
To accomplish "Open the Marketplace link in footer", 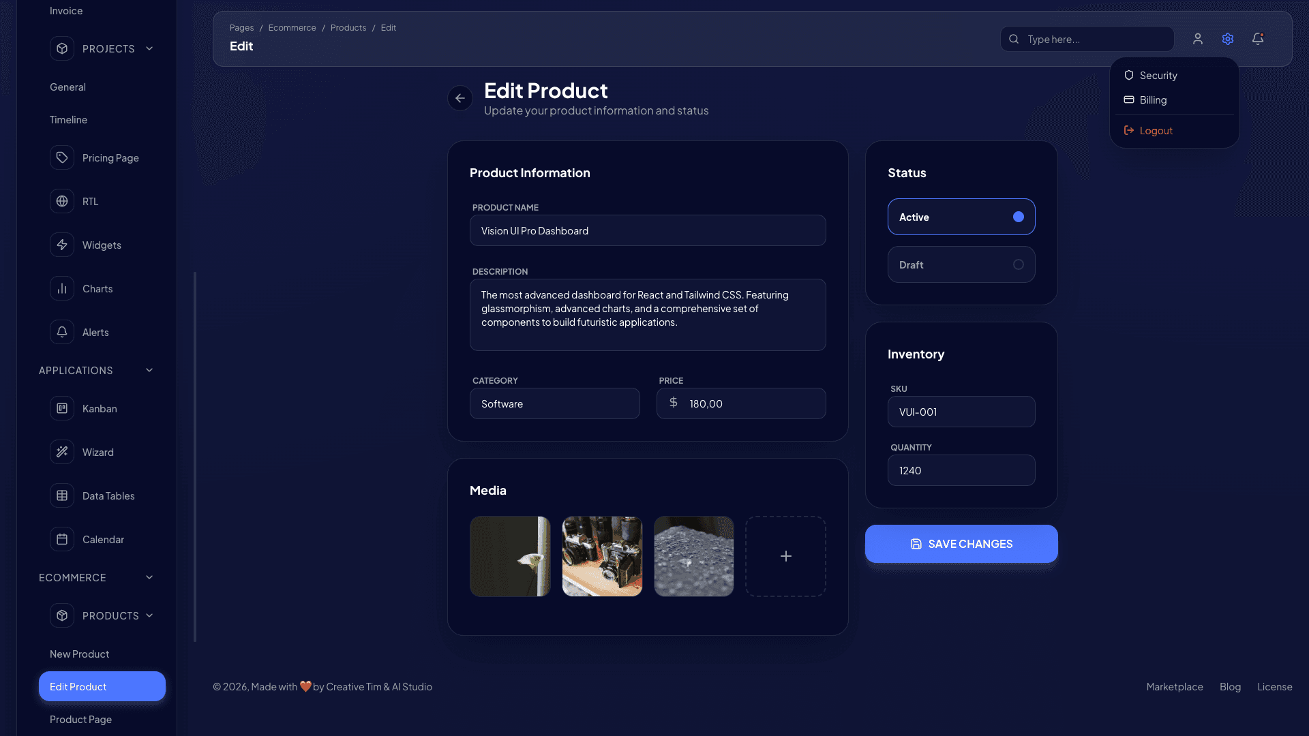I will click(x=1174, y=686).
